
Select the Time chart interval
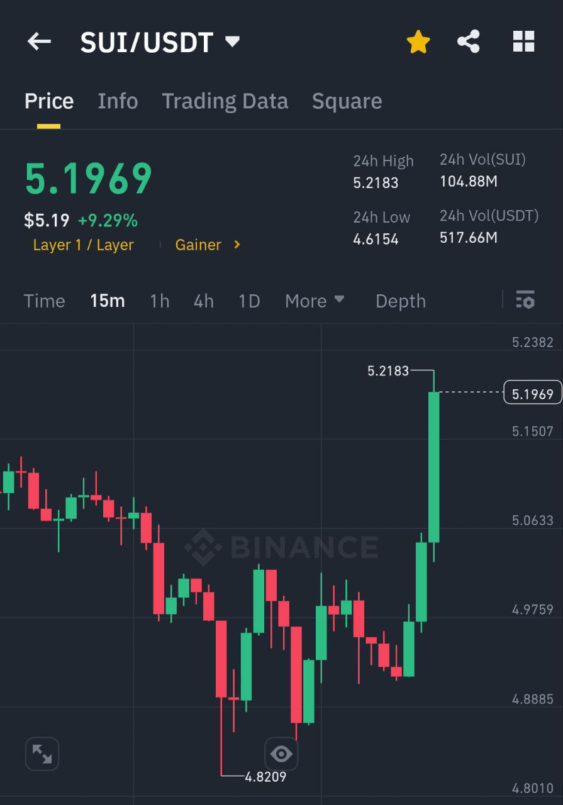pos(44,301)
